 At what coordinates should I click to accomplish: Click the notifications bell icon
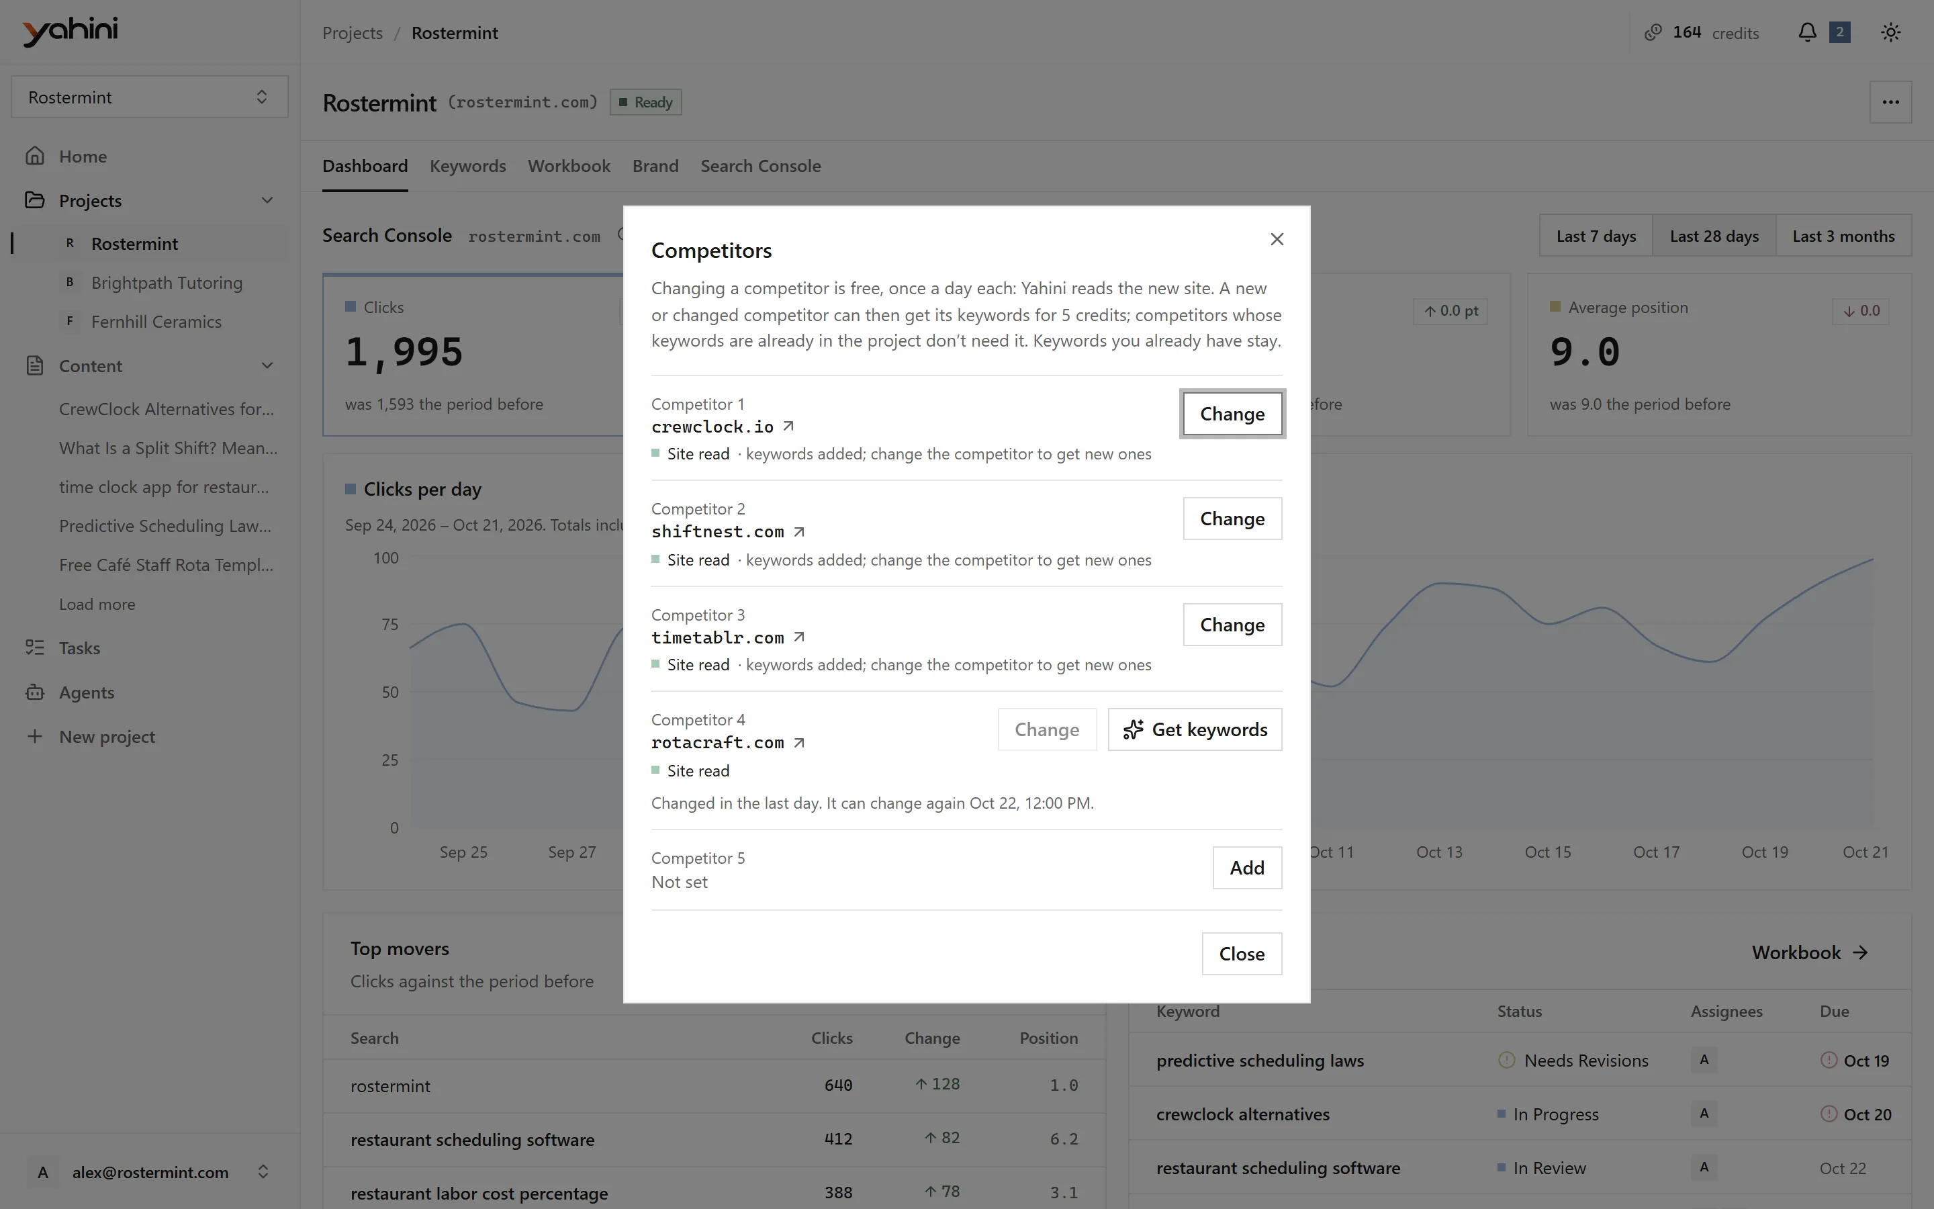[x=1807, y=33]
